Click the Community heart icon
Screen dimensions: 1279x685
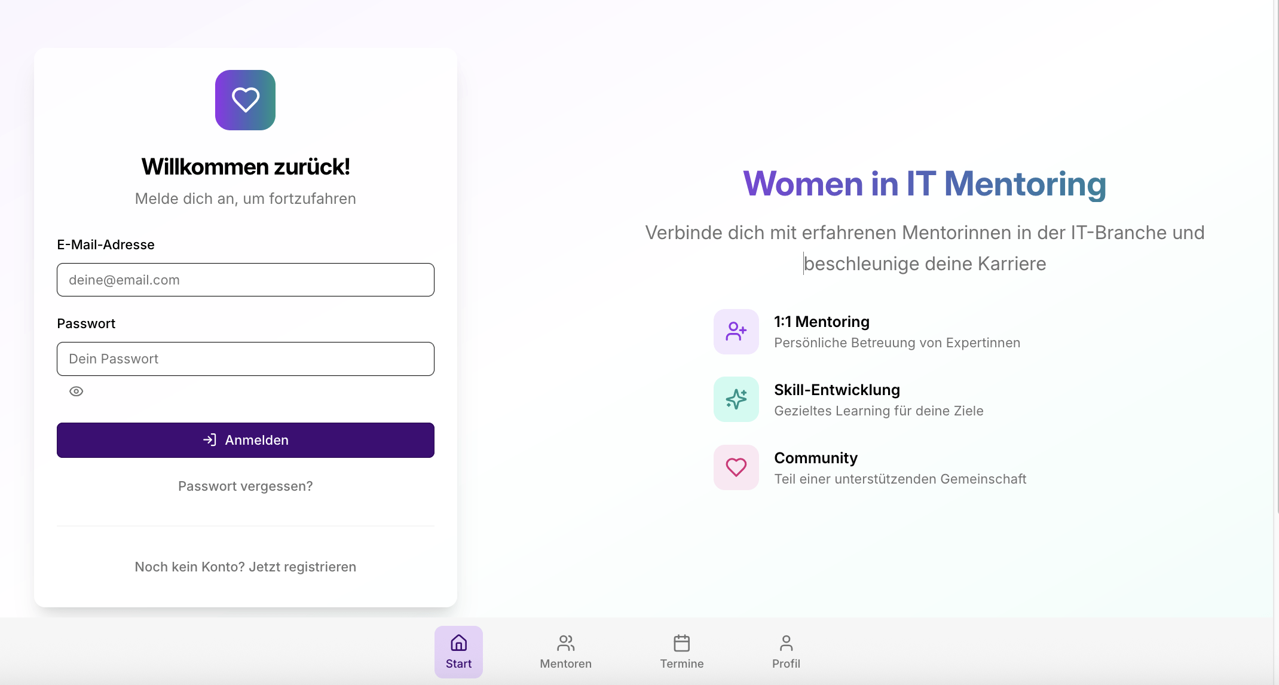tap(736, 467)
